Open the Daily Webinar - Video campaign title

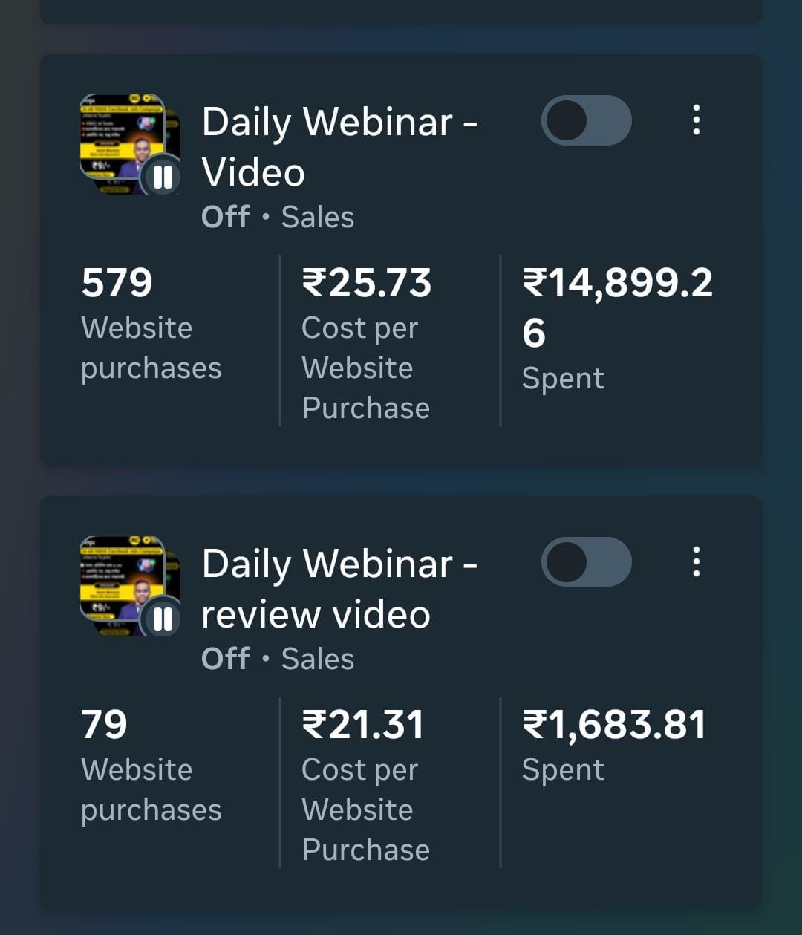click(x=339, y=146)
